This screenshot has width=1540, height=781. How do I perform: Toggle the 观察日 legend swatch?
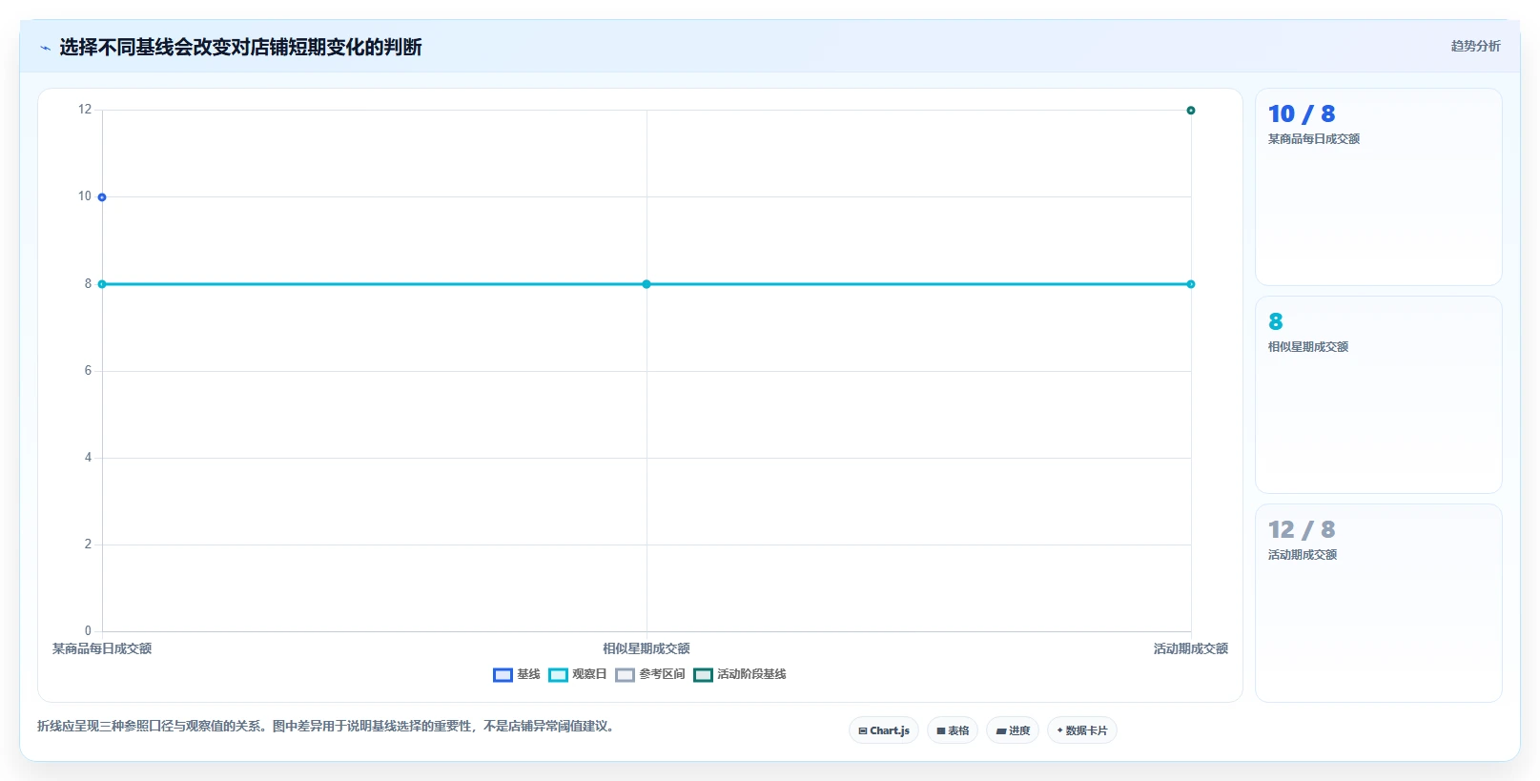click(558, 675)
